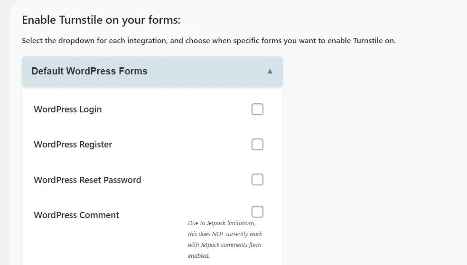The image size is (467, 265).
Task: Check the WordPress Reset Password box
Action: pos(257,180)
